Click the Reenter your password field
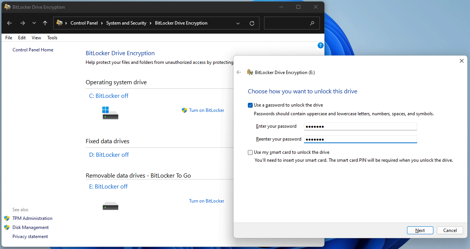 coord(360,139)
